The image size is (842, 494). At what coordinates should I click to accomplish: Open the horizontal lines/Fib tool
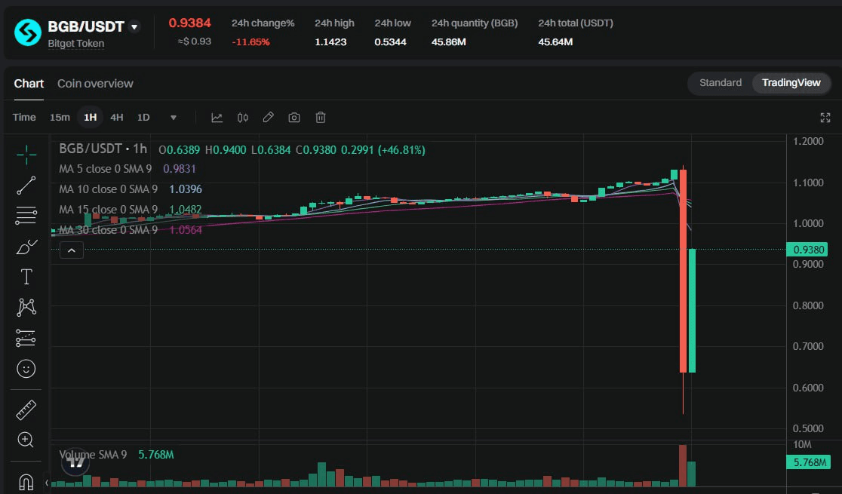pyautogui.click(x=26, y=215)
